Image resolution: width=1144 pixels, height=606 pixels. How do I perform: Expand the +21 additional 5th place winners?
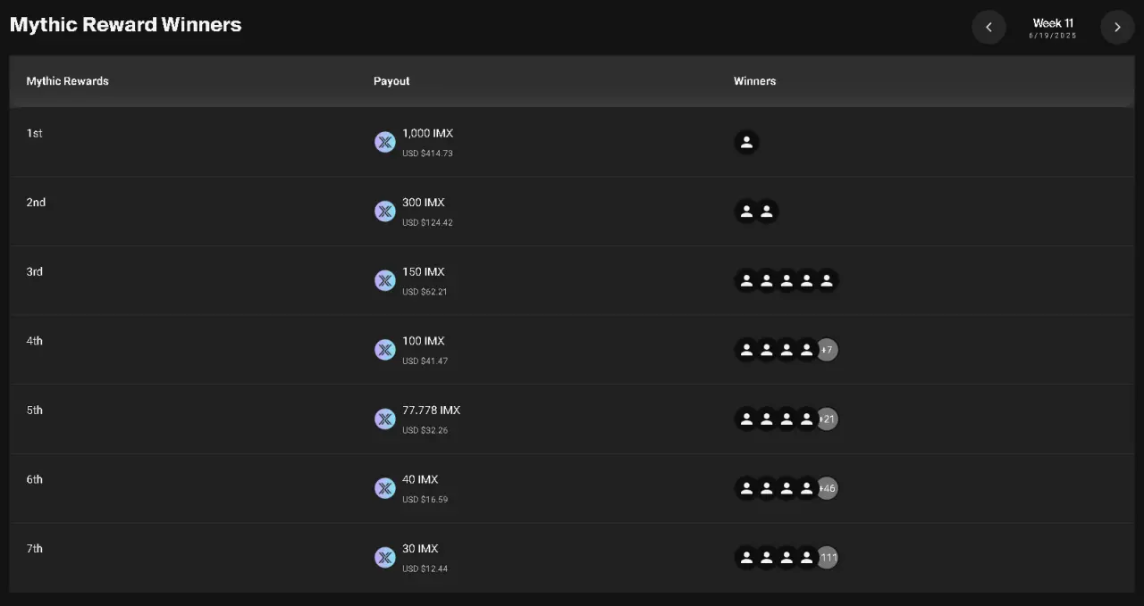click(x=827, y=419)
